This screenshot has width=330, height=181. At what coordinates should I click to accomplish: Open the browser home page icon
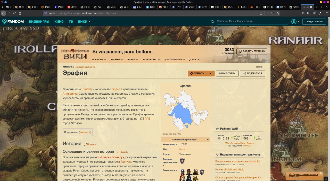point(20,13)
